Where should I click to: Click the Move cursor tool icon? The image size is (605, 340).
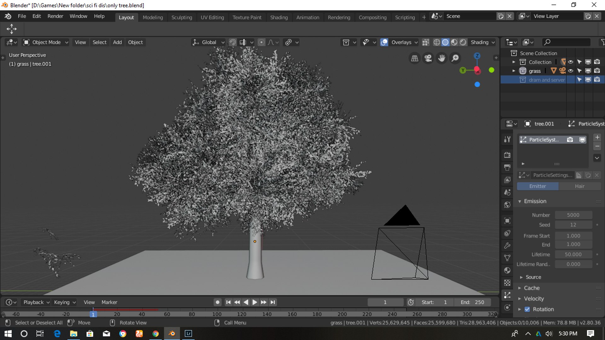tap(12, 29)
